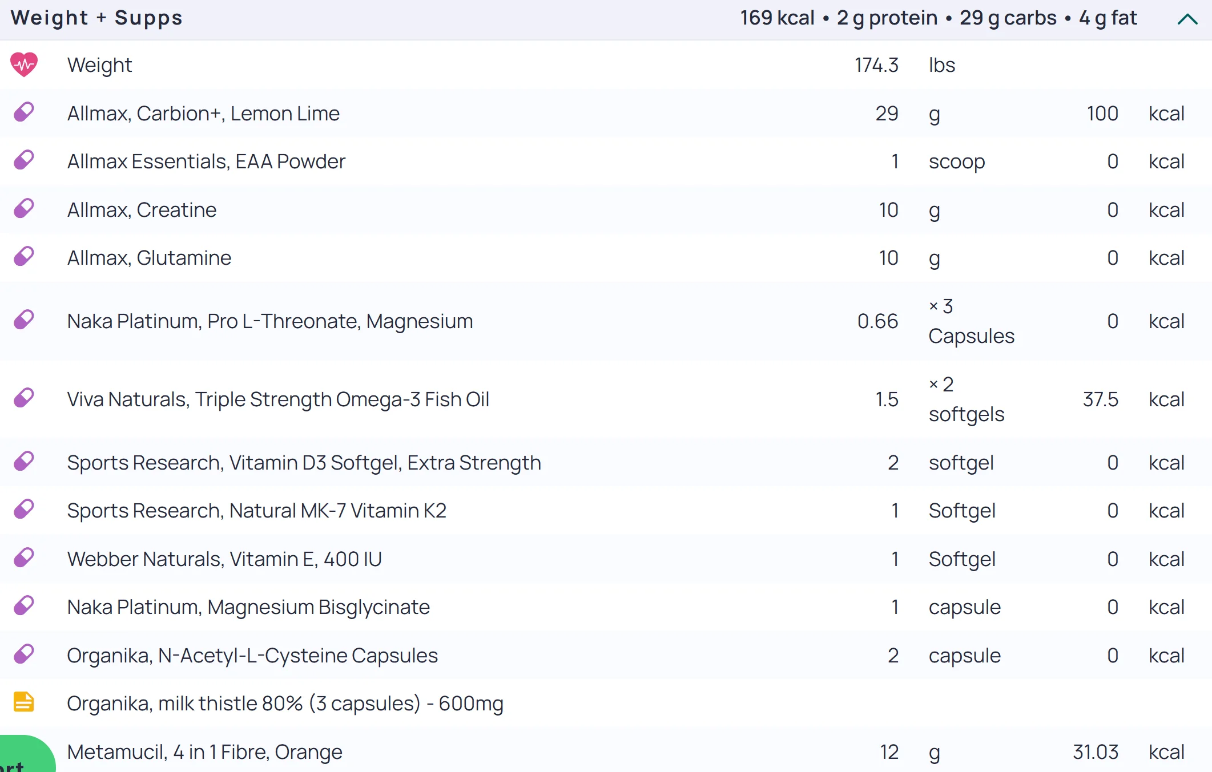
Task: Click the pill icon for Naka Pro L-Threonate Magnesium
Action: coord(24,320)
